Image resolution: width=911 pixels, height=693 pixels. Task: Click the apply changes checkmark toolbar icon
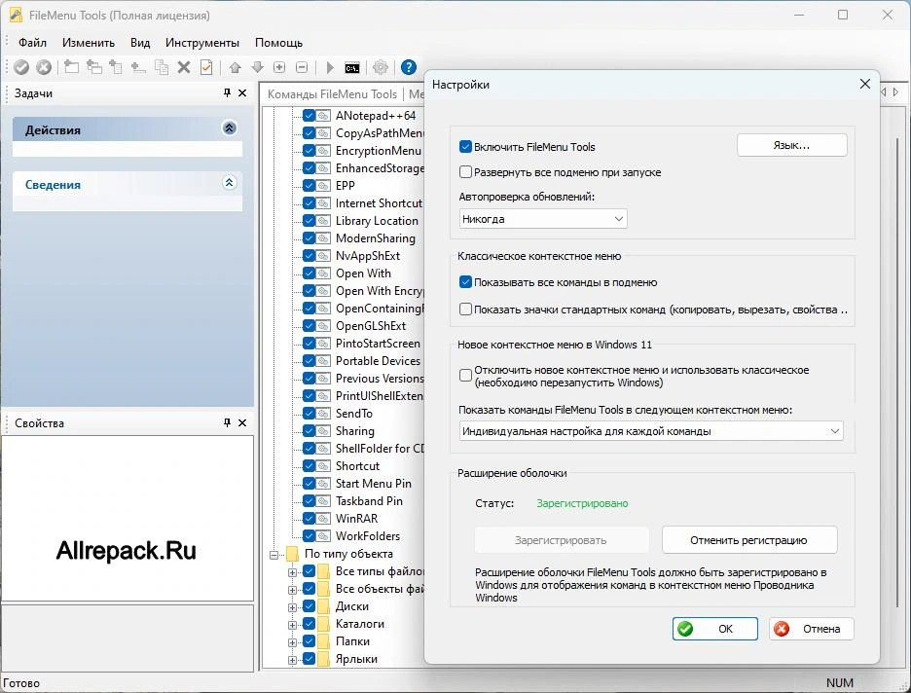pyautogui.click(x=21, y=67)
